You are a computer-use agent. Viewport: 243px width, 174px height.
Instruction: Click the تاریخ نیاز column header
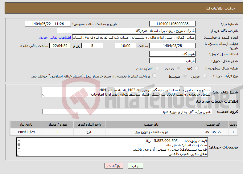tap(26, 125)
